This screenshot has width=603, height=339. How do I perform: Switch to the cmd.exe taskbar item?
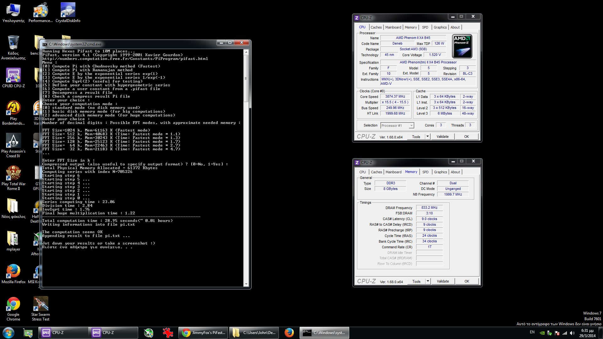324,333
